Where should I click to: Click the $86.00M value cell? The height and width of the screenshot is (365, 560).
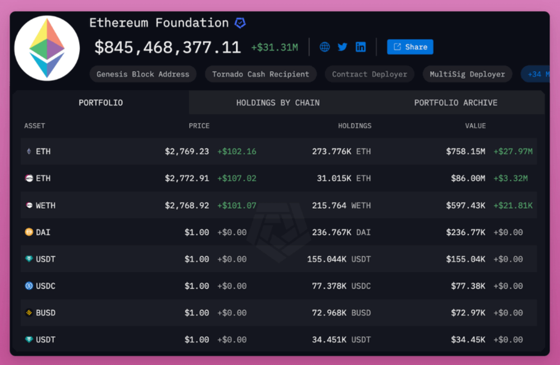coord(468,178)
